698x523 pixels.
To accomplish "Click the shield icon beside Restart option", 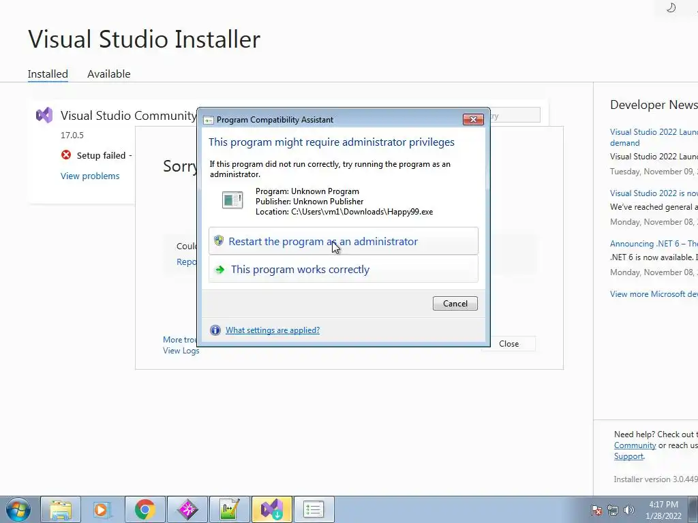I will [x=219, y=240].
